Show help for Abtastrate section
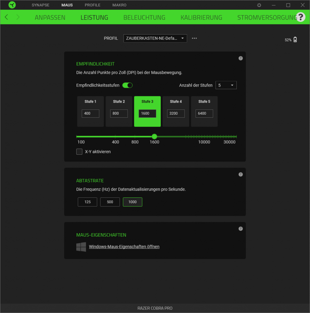Viewport: 310px width, 313px height. coord(240,174)
